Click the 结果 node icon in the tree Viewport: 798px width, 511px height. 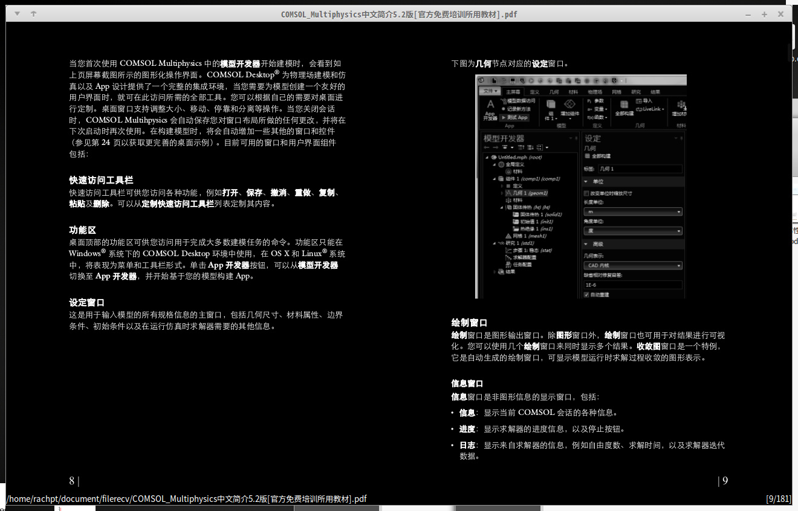pyautogui.click(x=501, y=272)
